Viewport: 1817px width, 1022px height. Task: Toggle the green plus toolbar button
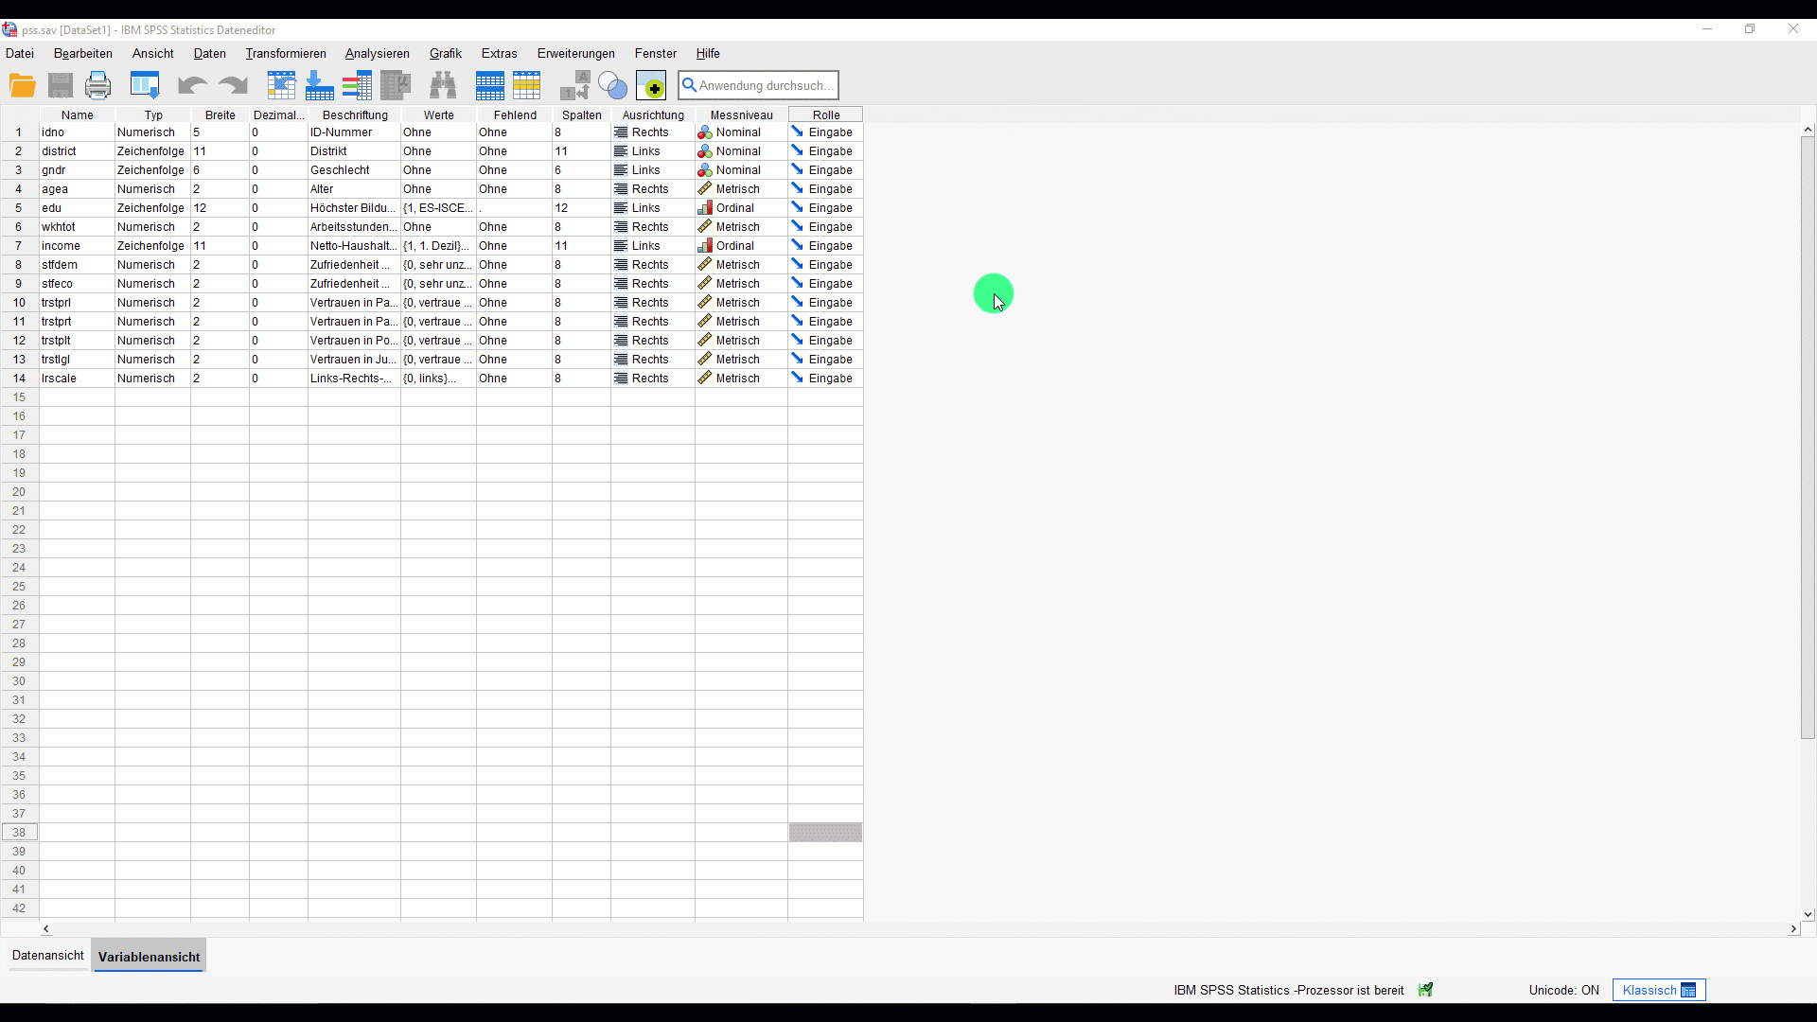(651, 86)
